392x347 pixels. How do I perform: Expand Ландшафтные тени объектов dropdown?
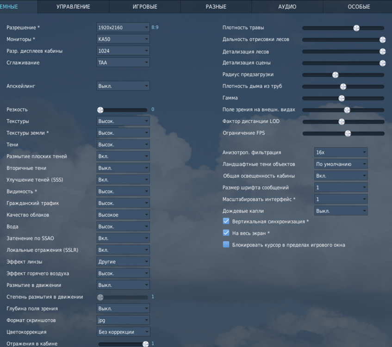click(341, 164)
